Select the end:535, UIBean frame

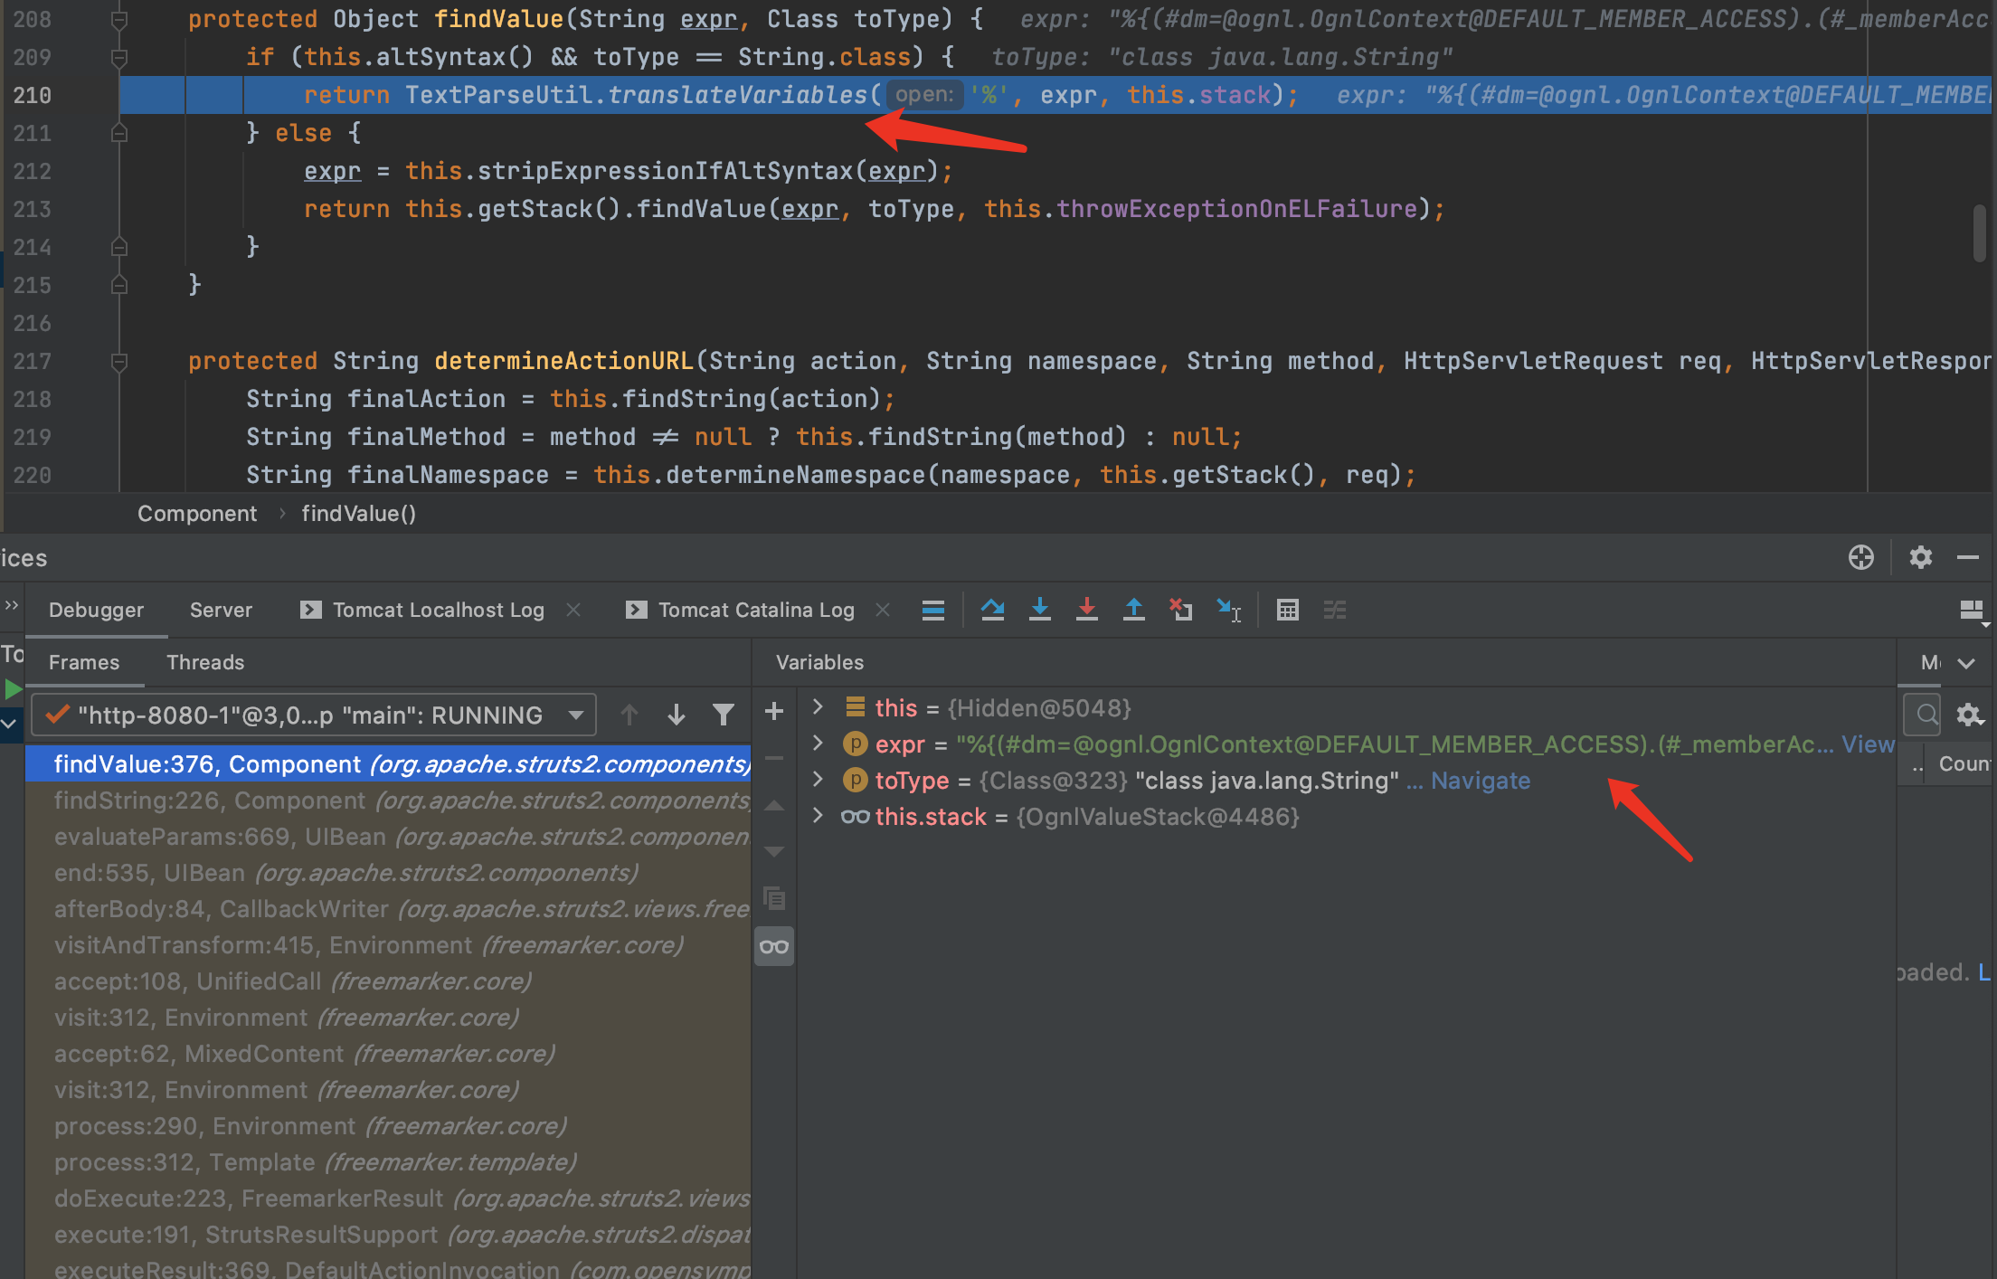click(389, 872)
